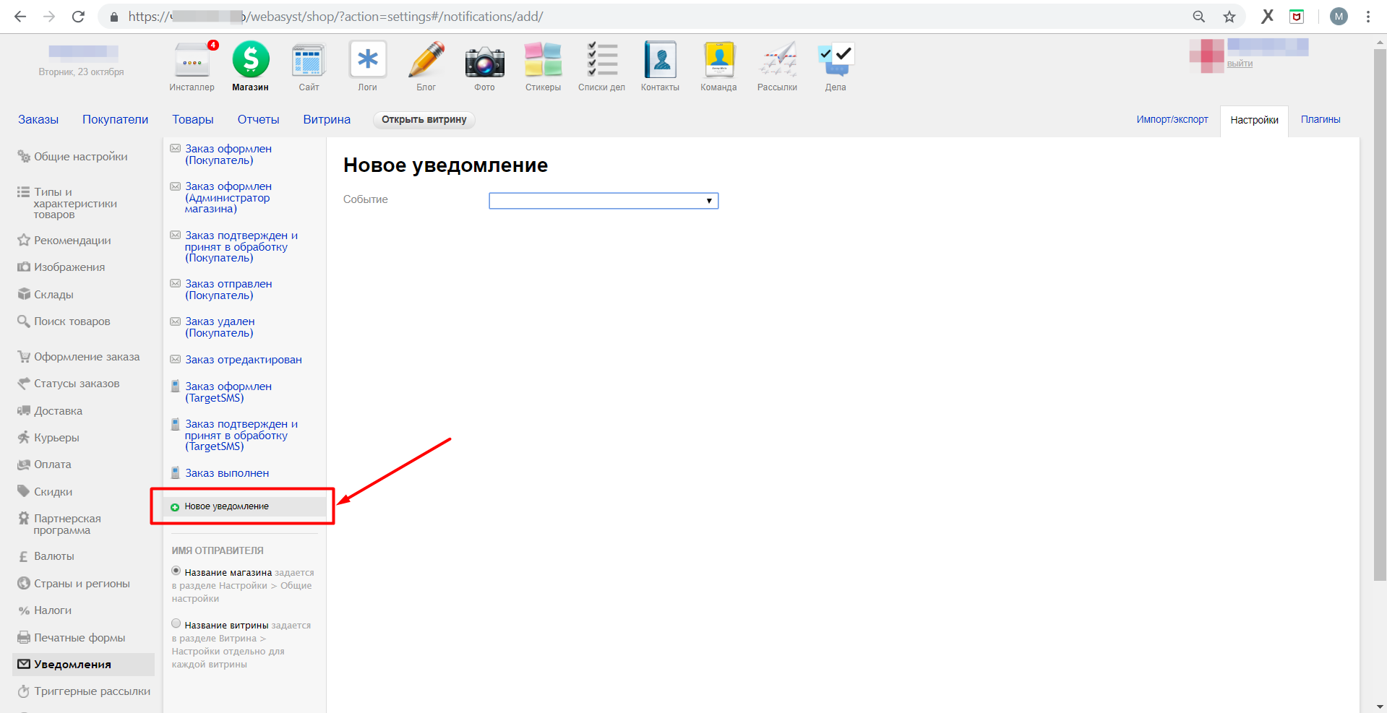This screenshot has height=713, width=1387.
Task: Open Статусы заказов settings section
Action: point(77,384)
